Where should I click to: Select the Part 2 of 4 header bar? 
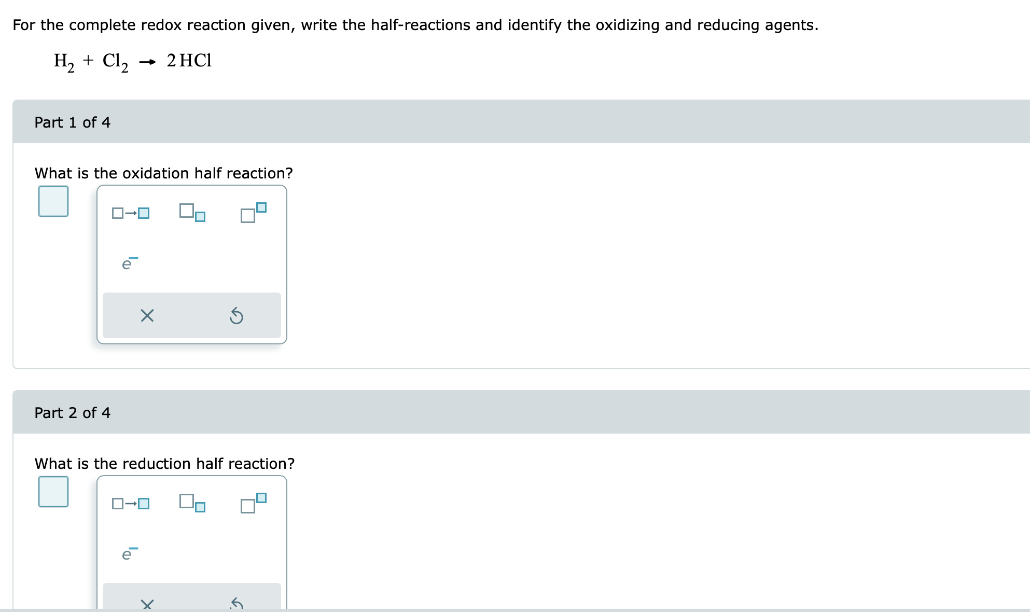tap(72, 413)
